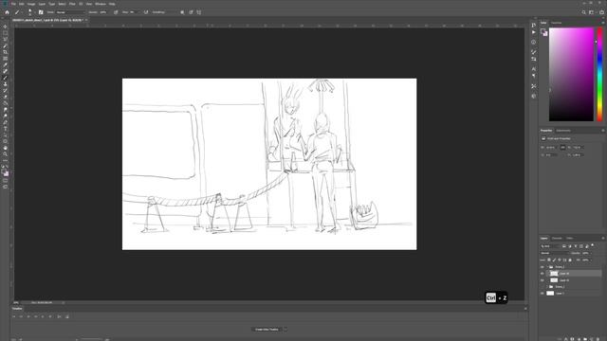Click the link width and height button
Screen dimensions: 607x341
[562, 148]
